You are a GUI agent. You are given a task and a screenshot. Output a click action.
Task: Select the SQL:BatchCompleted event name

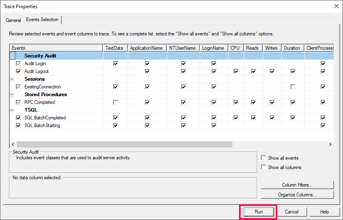pos(45,118)
